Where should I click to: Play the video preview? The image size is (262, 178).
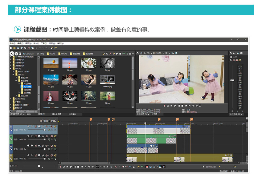click(175, 106)
